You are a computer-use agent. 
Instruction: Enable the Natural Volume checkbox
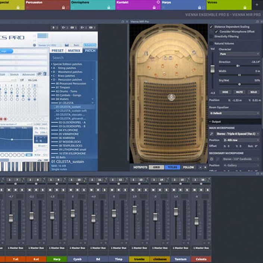point(212,43)
